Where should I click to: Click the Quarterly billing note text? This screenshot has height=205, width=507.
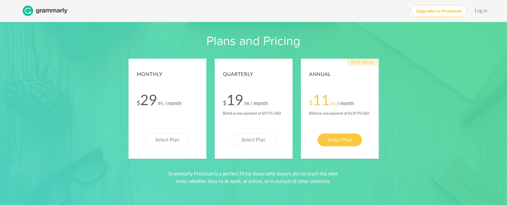pyautogui.click(x=252, y=113)
